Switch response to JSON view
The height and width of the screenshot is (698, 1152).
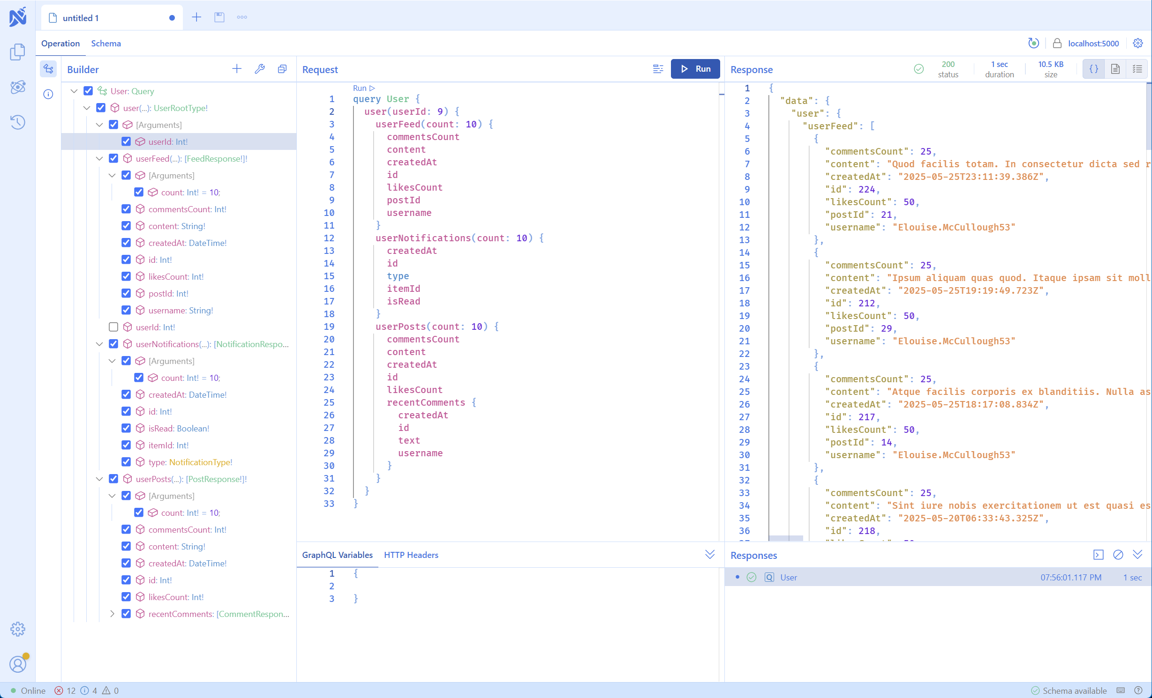pos(1093,69)
